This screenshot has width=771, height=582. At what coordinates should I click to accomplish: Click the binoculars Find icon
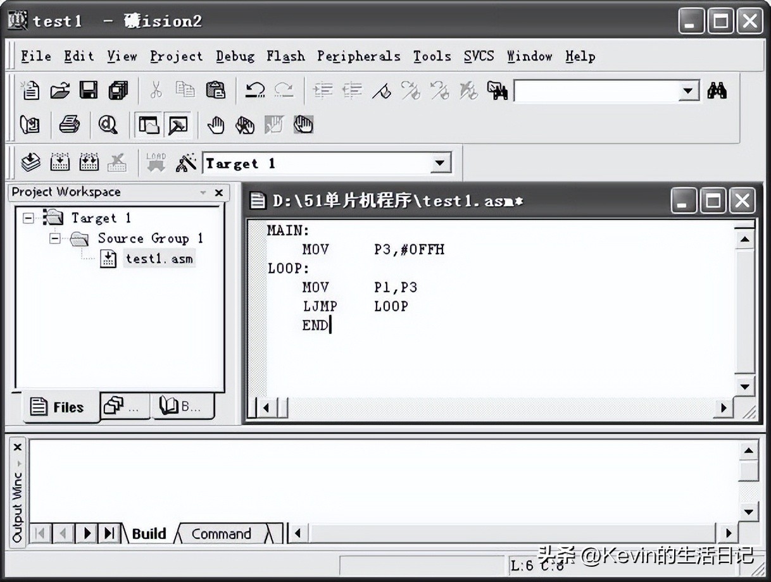point(717,90)
